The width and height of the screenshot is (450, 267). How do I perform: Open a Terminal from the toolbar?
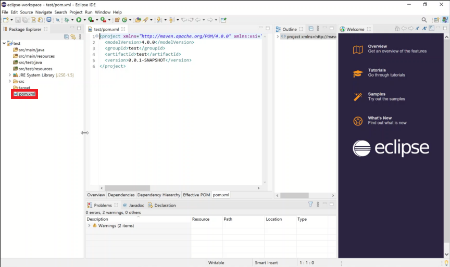(x=49, y=19)
